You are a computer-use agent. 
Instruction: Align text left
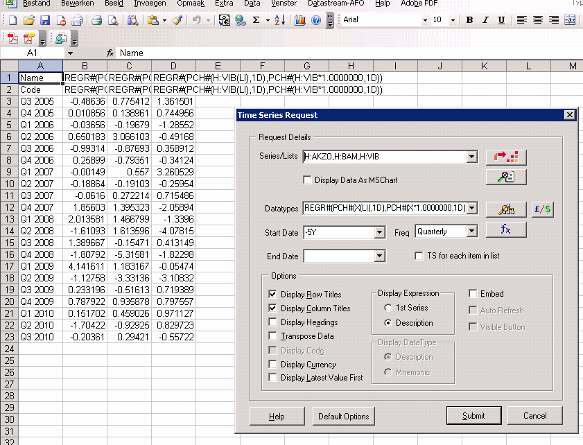[522, 20]
